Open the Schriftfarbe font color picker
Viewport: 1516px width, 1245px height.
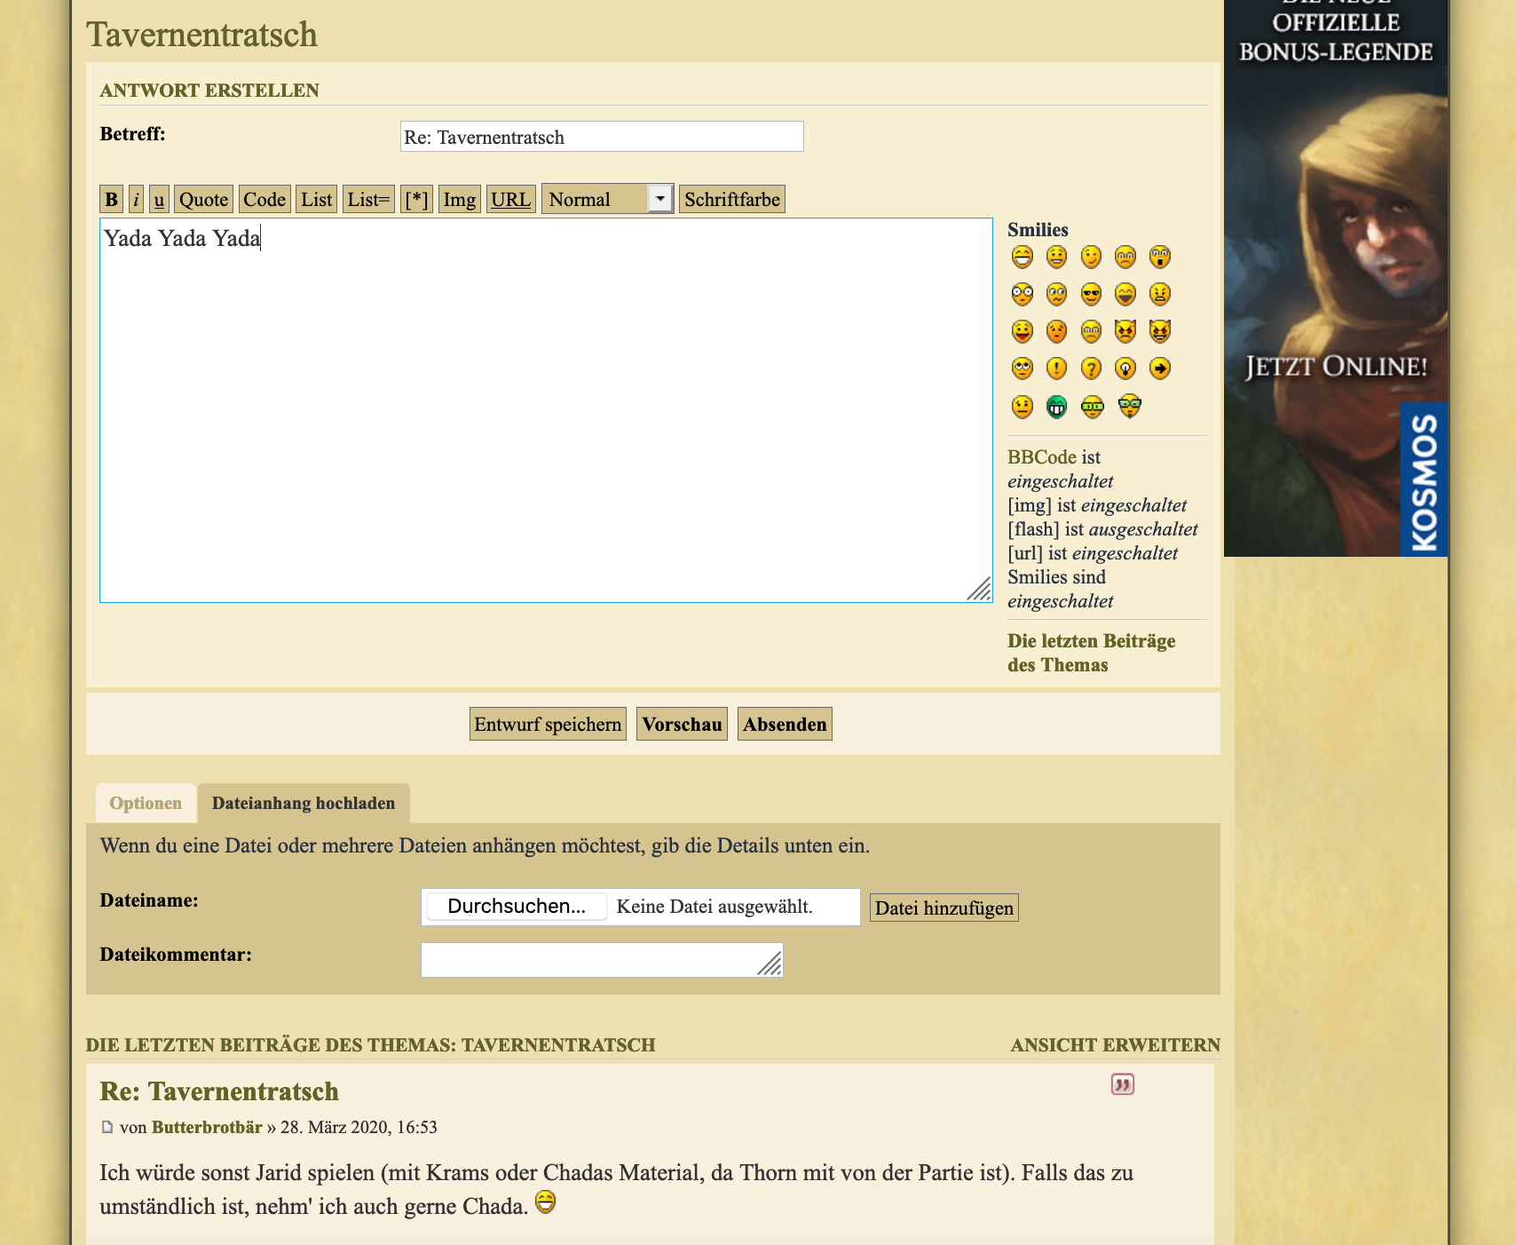point(731,199)
